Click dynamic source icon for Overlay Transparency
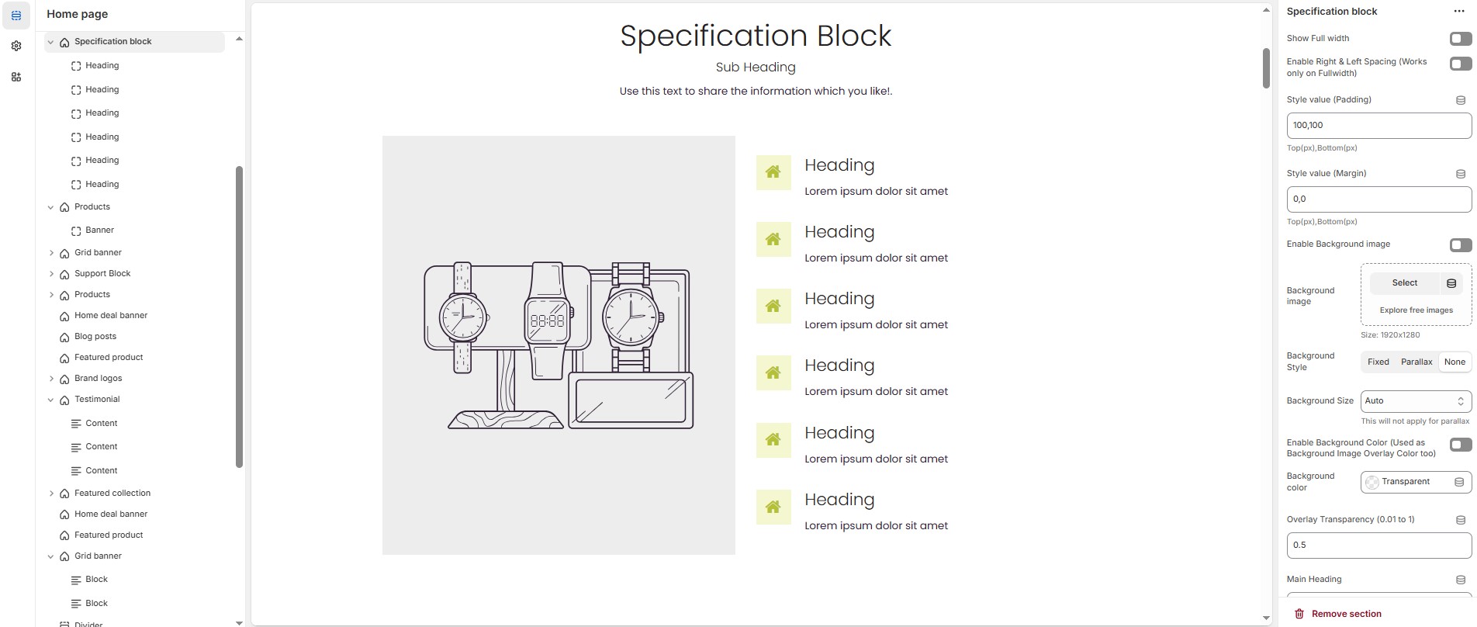Screen dimensions: 1477x627 (1460, 520)
